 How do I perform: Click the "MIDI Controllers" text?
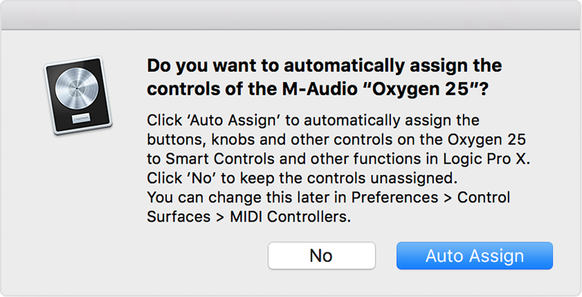pos(290,217)
